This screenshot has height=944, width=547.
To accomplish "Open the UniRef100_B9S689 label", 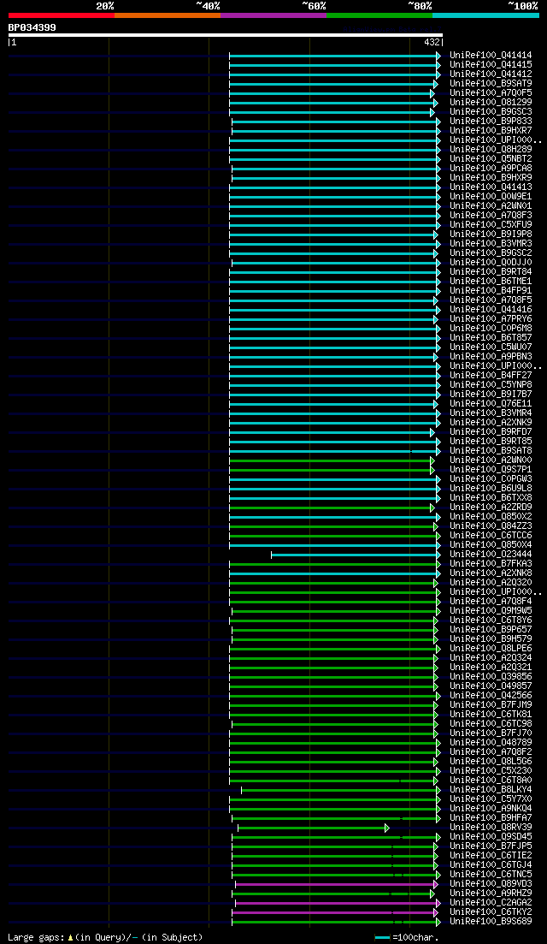I will coord(491,922).
